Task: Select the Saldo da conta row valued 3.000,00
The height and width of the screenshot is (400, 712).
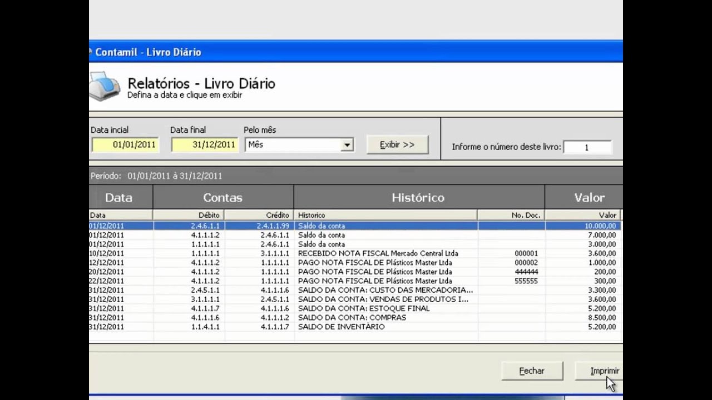Action: click(x=355, y=244)
